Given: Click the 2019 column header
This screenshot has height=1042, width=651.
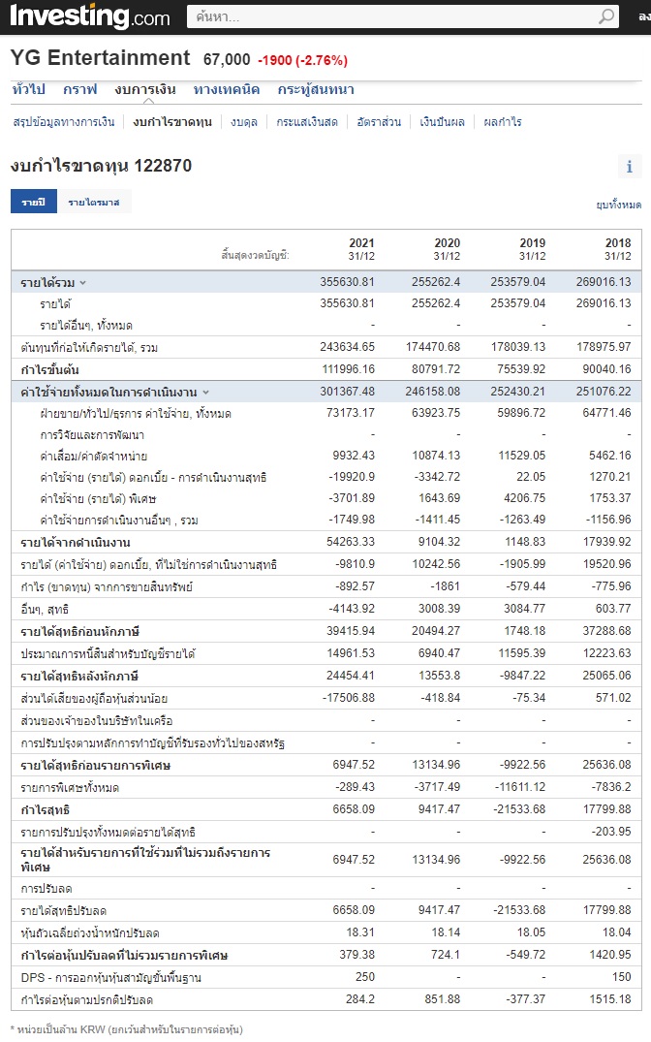Looking at the screenshot, I should (532, 249).
